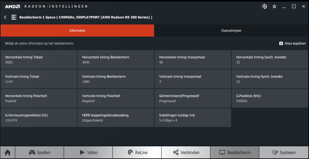Select Verticale timing Synch. breedte tile
Image resolution: width=309 pixels, height=159 pixels.
(x=270, y=79)
